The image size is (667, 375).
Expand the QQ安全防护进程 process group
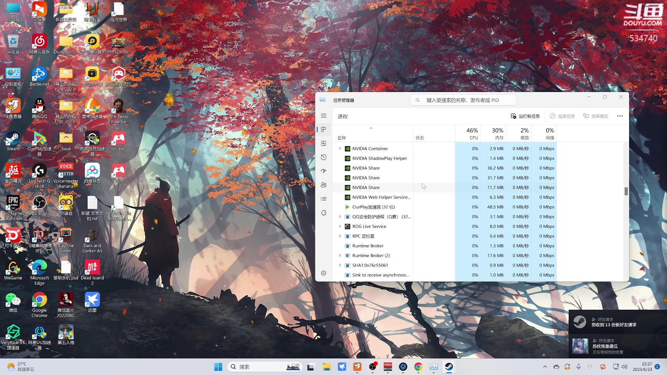coord(340,217)
